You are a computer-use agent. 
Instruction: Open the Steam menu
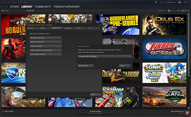click(x=3, y=2)
